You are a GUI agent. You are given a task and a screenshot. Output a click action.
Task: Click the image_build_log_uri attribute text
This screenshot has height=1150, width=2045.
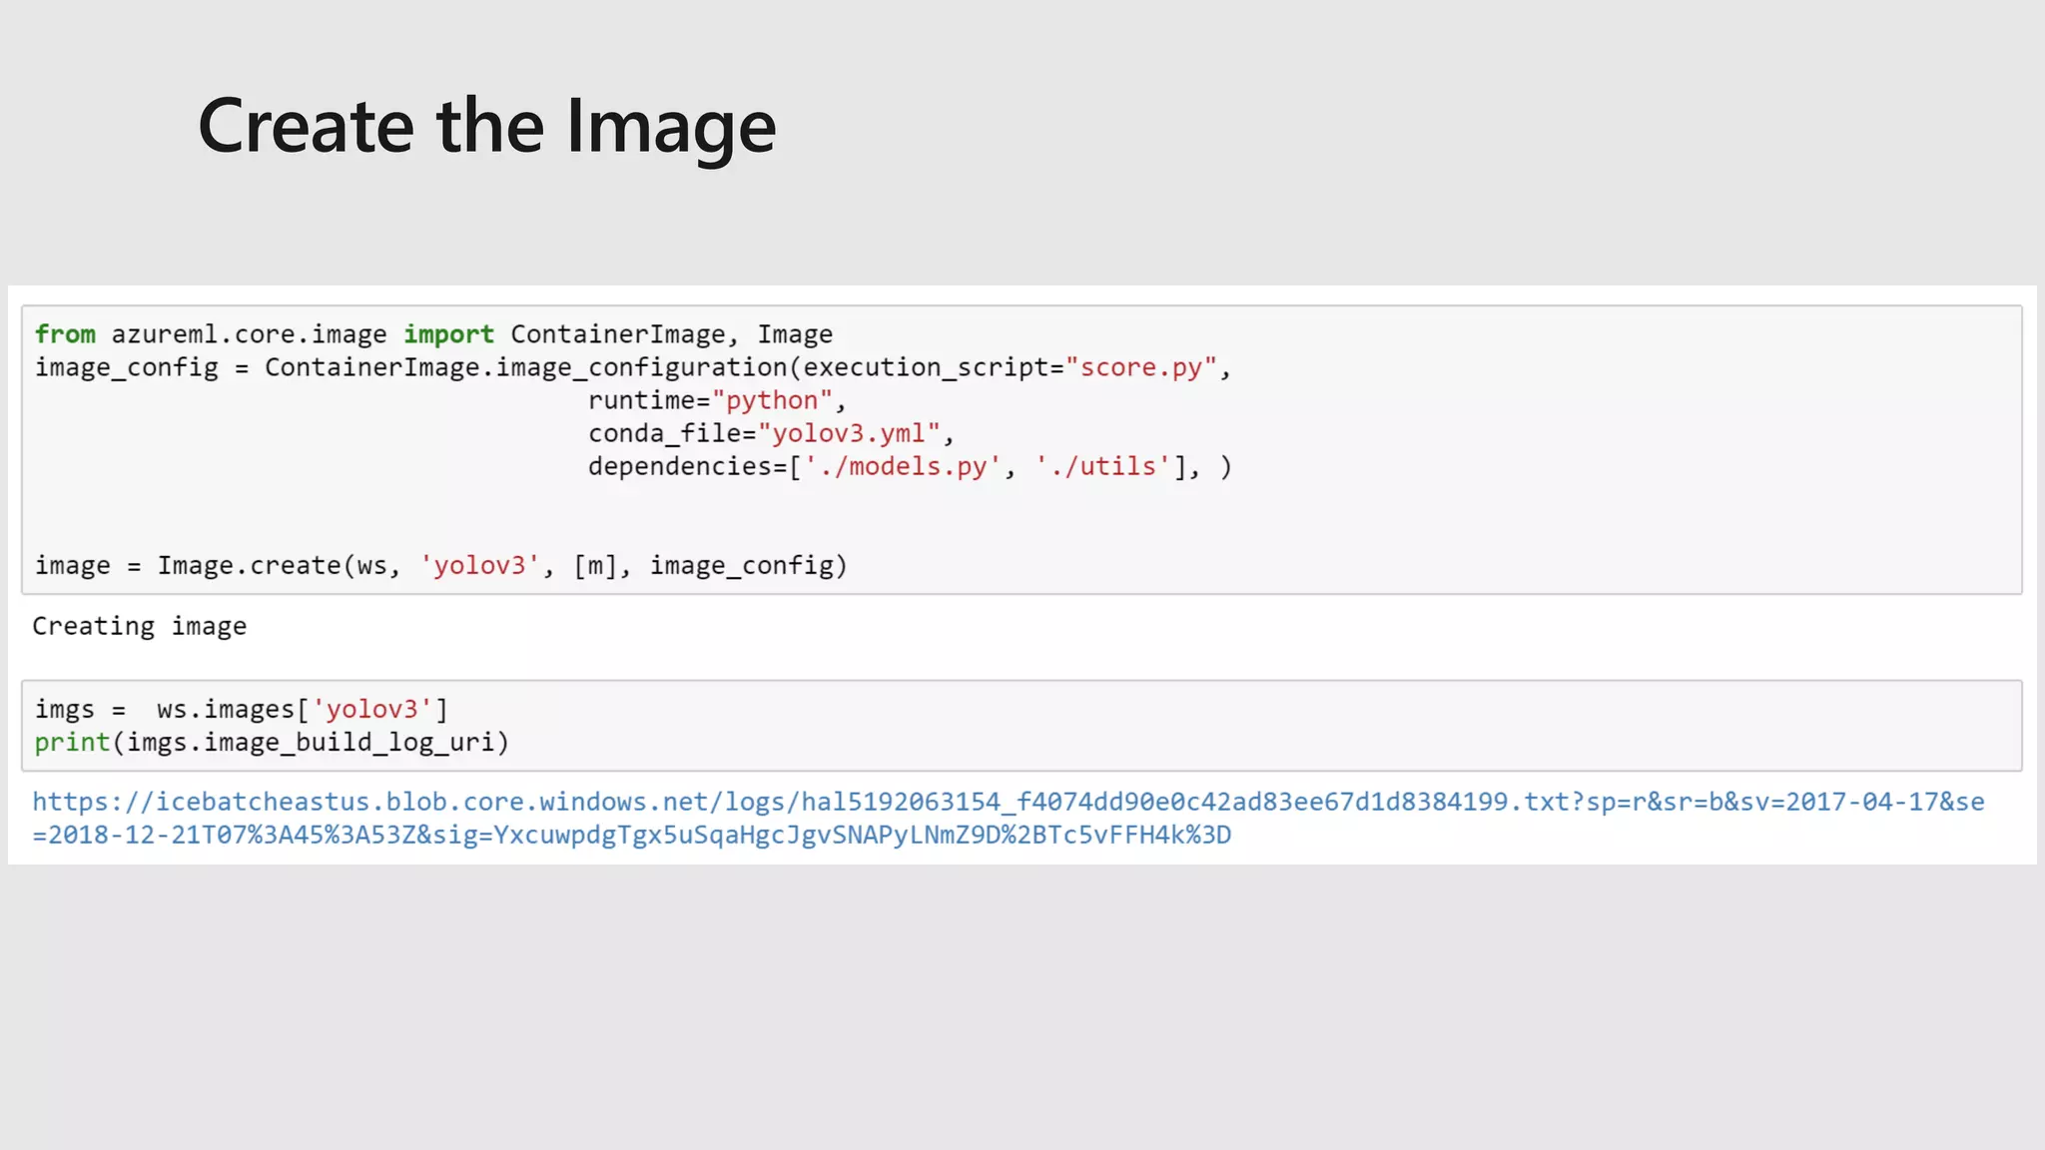[349, 742]
